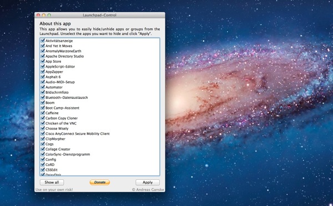Toggle the AnomalyWarzoneEarth checkbox

(43, 51)
